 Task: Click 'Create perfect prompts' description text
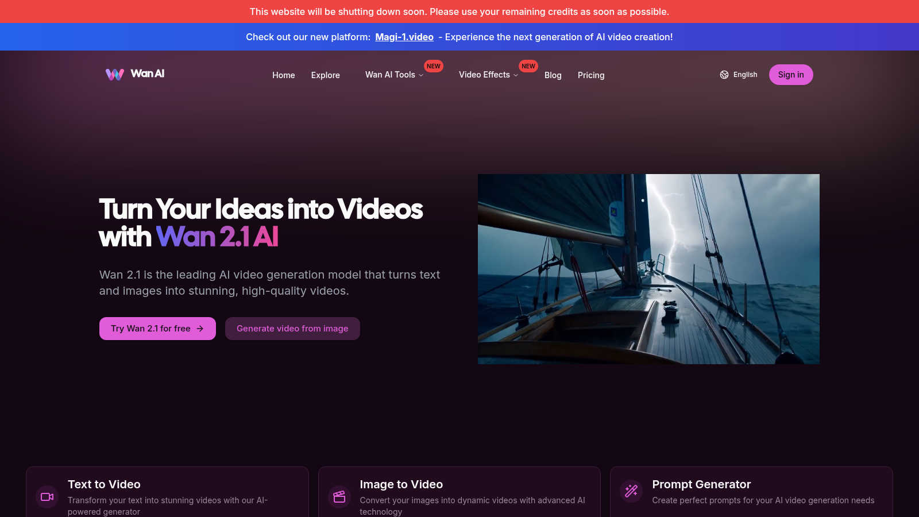coord(763,500)
